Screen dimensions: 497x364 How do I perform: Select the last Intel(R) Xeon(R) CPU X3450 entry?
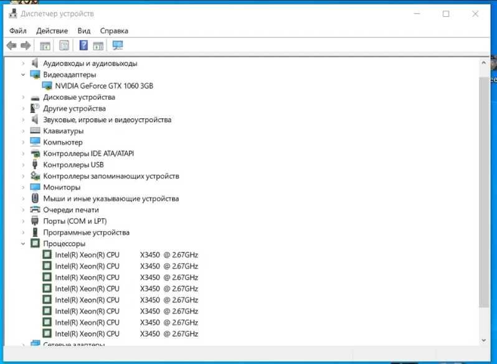[126, 334]
